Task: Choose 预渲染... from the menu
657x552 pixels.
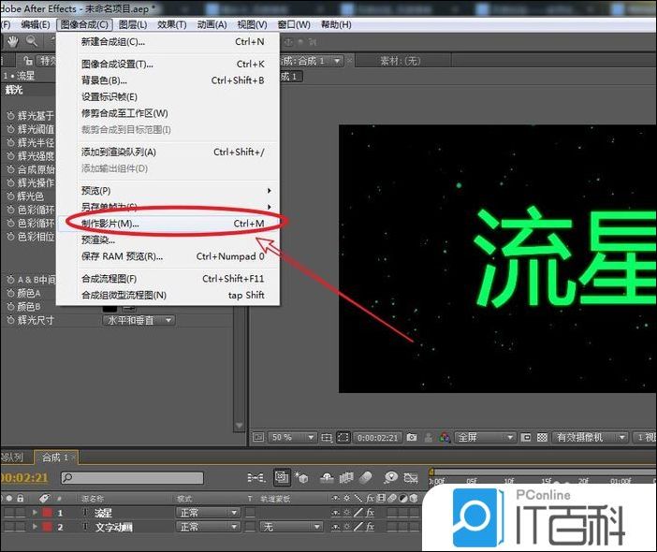Action: pos(168,240)
